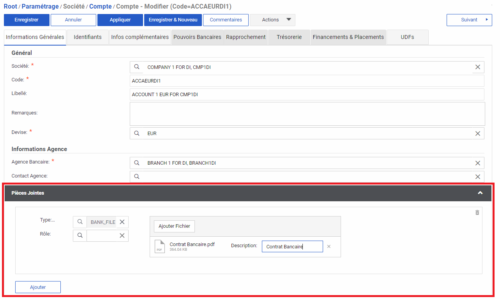
Task: Clear the Société field with X icon
Action: click(x=477, y=67)
